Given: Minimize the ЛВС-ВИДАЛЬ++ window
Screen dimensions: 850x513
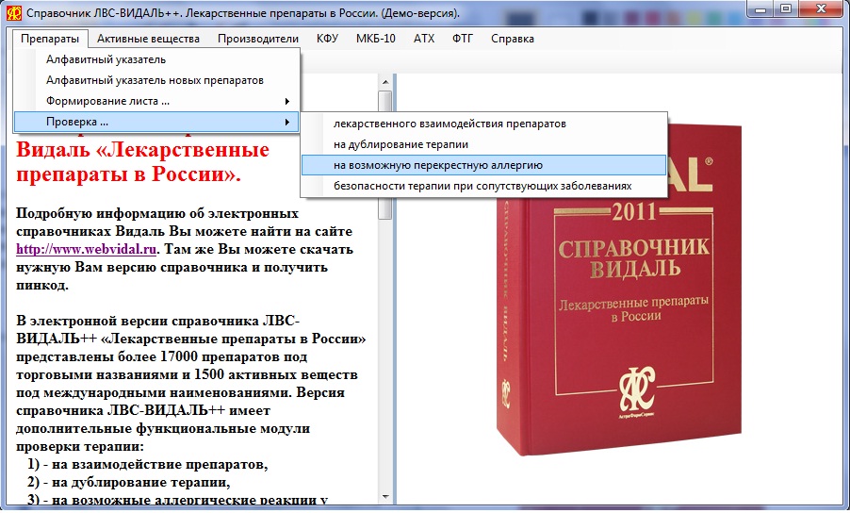Looking at the screenshot, I should tap(762, 8).
